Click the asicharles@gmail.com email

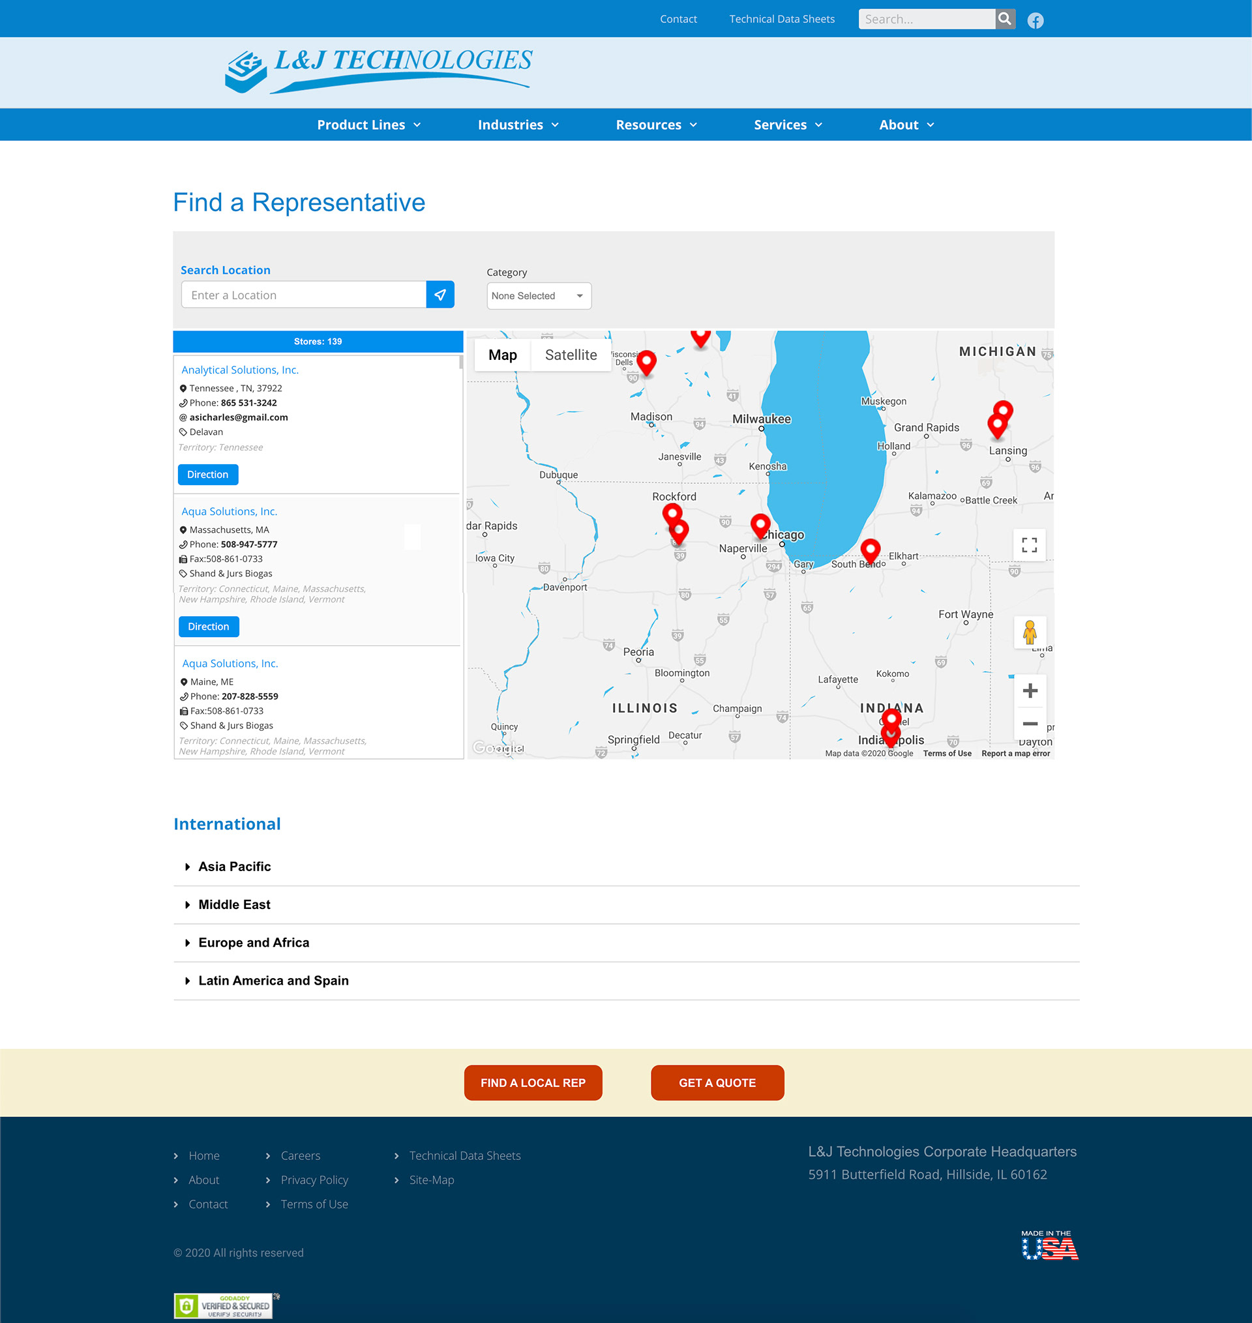238,417
